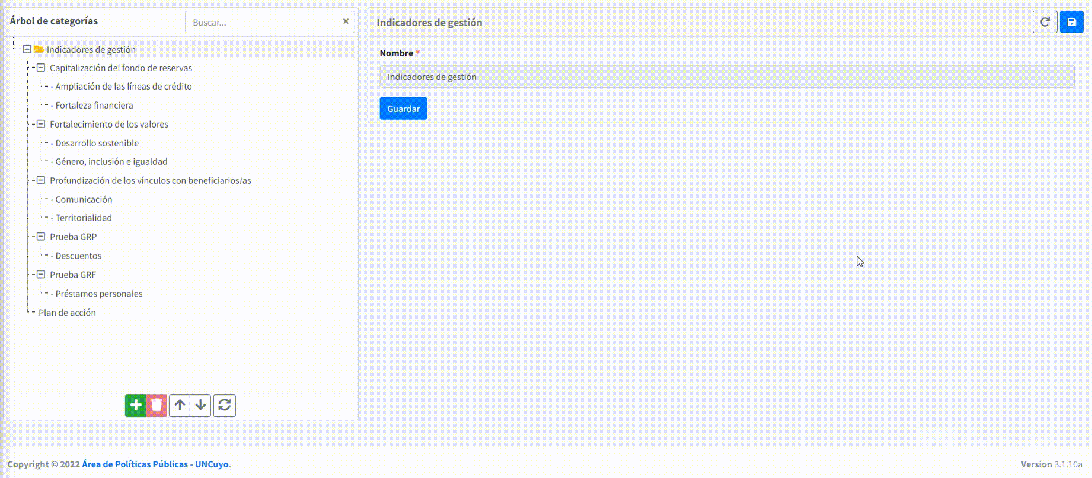This screenshot has width=1092, height=478.
Task: Move category down with arrow button
Action: [x=200, y=406]
